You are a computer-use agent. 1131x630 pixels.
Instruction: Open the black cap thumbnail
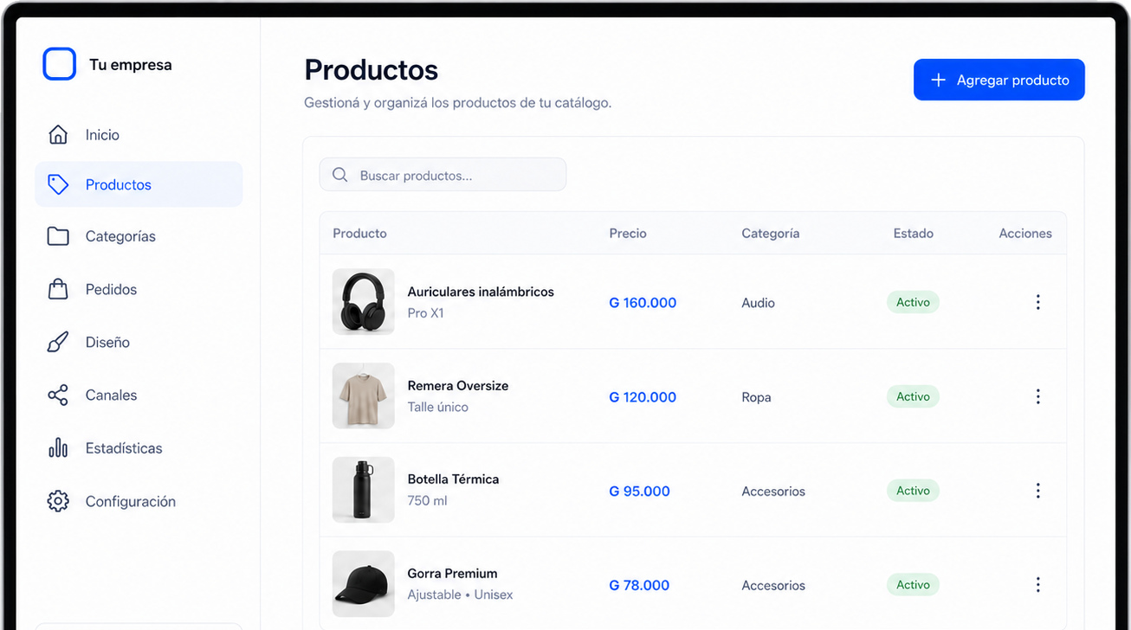point(363,584)
